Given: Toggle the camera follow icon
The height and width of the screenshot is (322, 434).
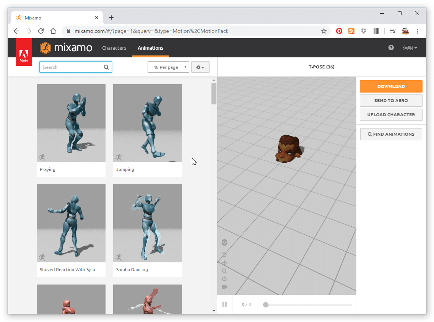Looking at the screenshot, I should point(224,287).
